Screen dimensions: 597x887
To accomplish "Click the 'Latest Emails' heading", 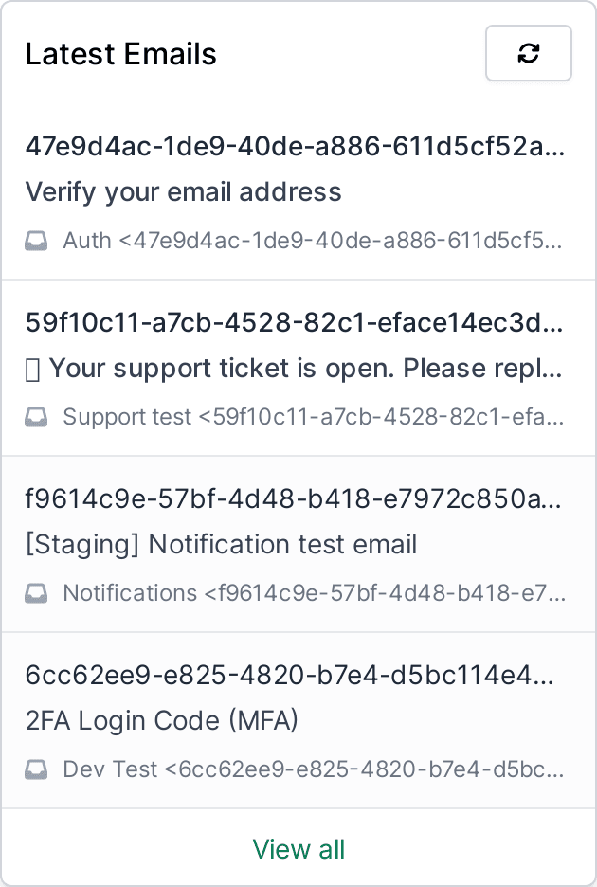I will pyautogui.click(x=120, y=54).
